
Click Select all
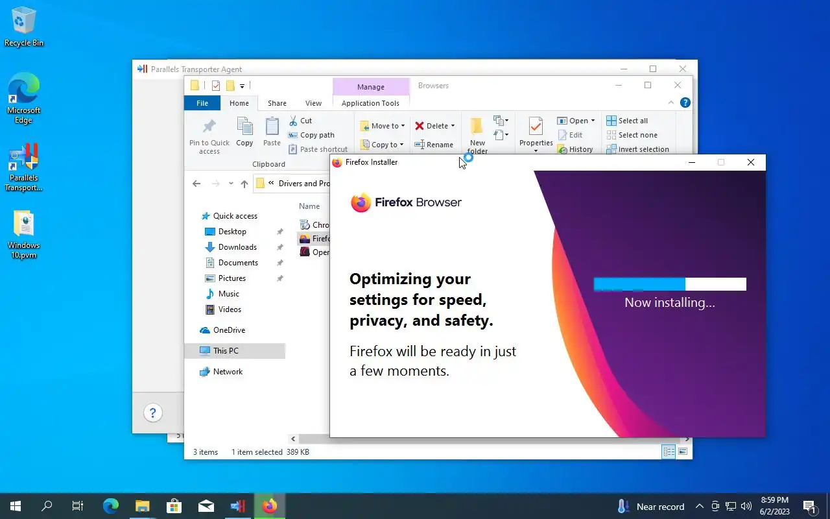click(x=627, y=121)
